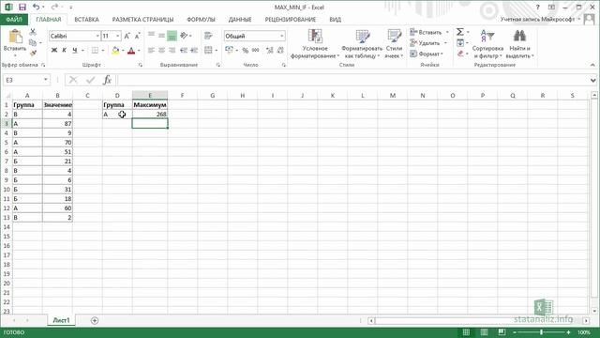The height and width of the screenshot is (338, 600).
Task: Click the Undo arrow icon
Action: 36,7
